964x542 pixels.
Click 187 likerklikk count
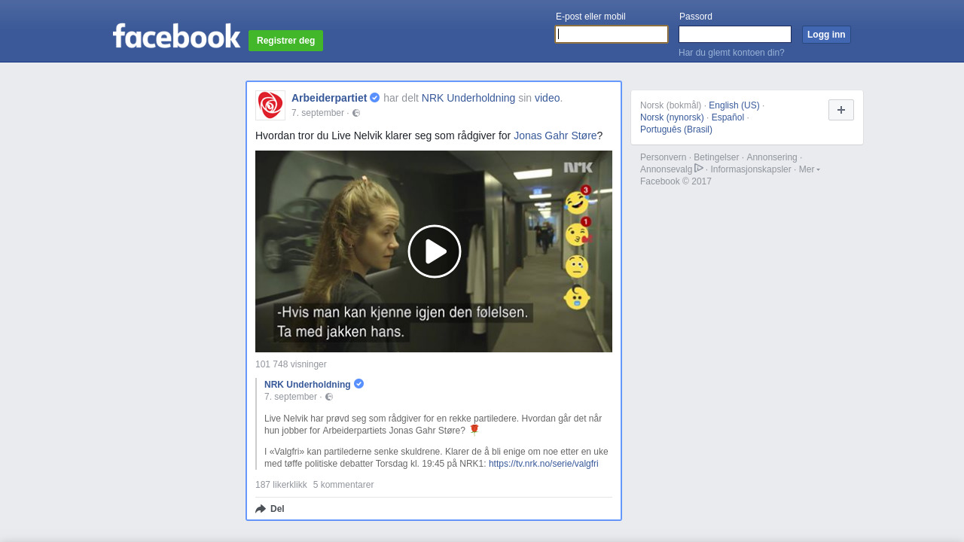pyautogui.click(x=281, y=485)
